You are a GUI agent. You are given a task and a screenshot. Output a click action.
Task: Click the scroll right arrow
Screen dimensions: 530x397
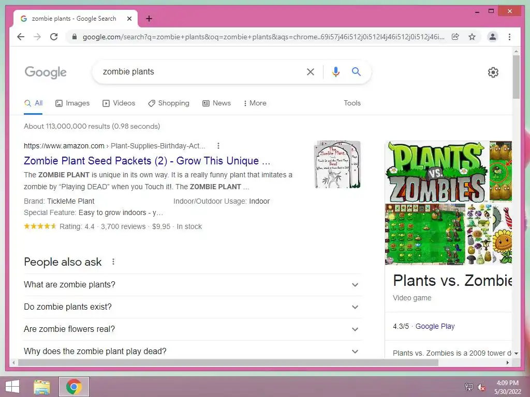(508, 362)
